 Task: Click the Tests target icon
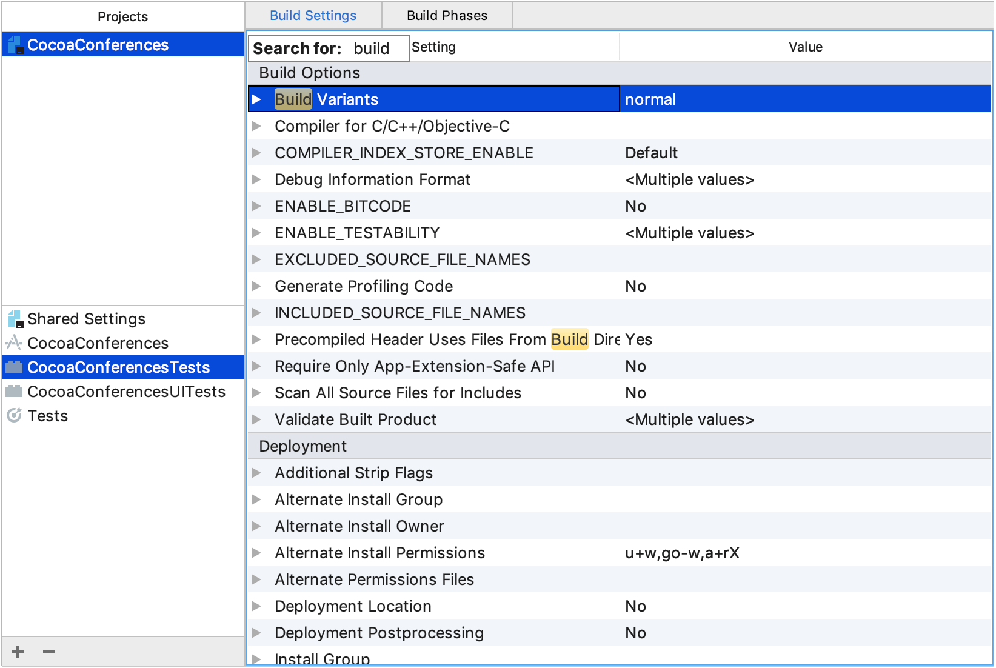(x=15, y=416)
